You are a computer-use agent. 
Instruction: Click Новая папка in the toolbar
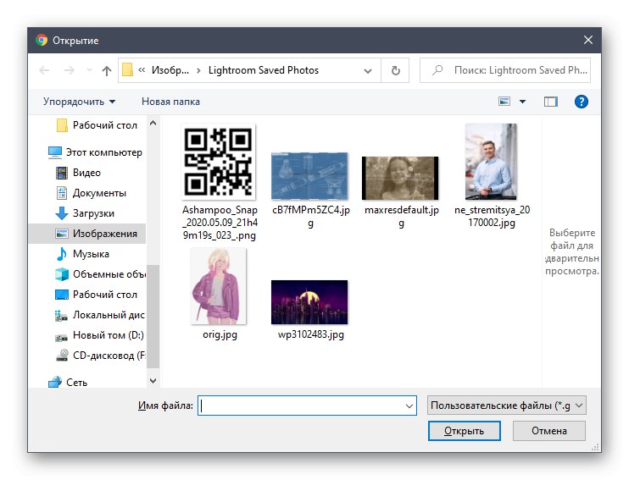coord(170,102)
